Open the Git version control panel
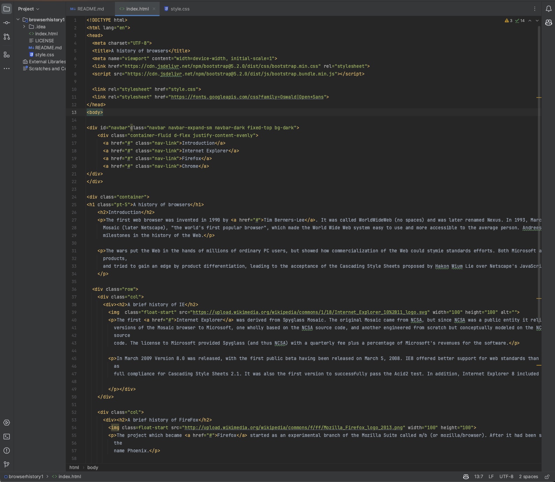Screen dimensions: 555x482 point(7,465)
